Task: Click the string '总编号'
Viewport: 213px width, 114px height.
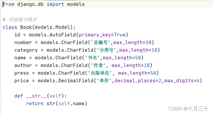Action: pyautogui.click(x=100, y=43)
